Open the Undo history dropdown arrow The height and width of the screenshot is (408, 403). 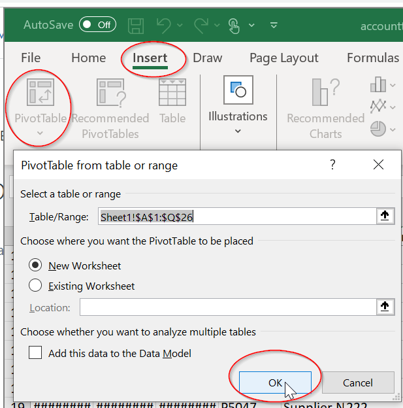point(180,25)
